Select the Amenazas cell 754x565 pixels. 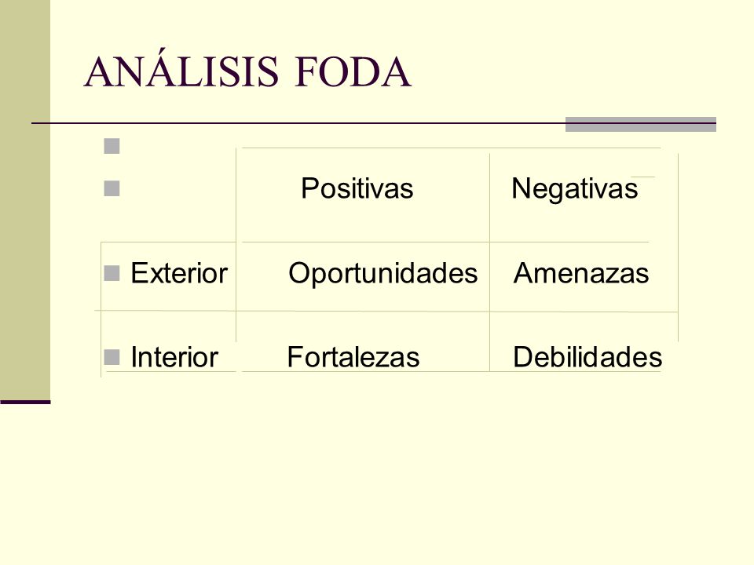click(581, 273)
